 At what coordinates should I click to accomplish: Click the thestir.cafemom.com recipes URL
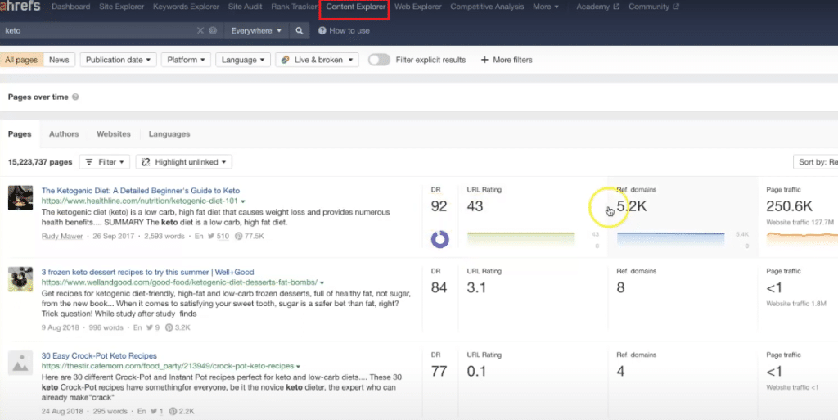[168, 366]
